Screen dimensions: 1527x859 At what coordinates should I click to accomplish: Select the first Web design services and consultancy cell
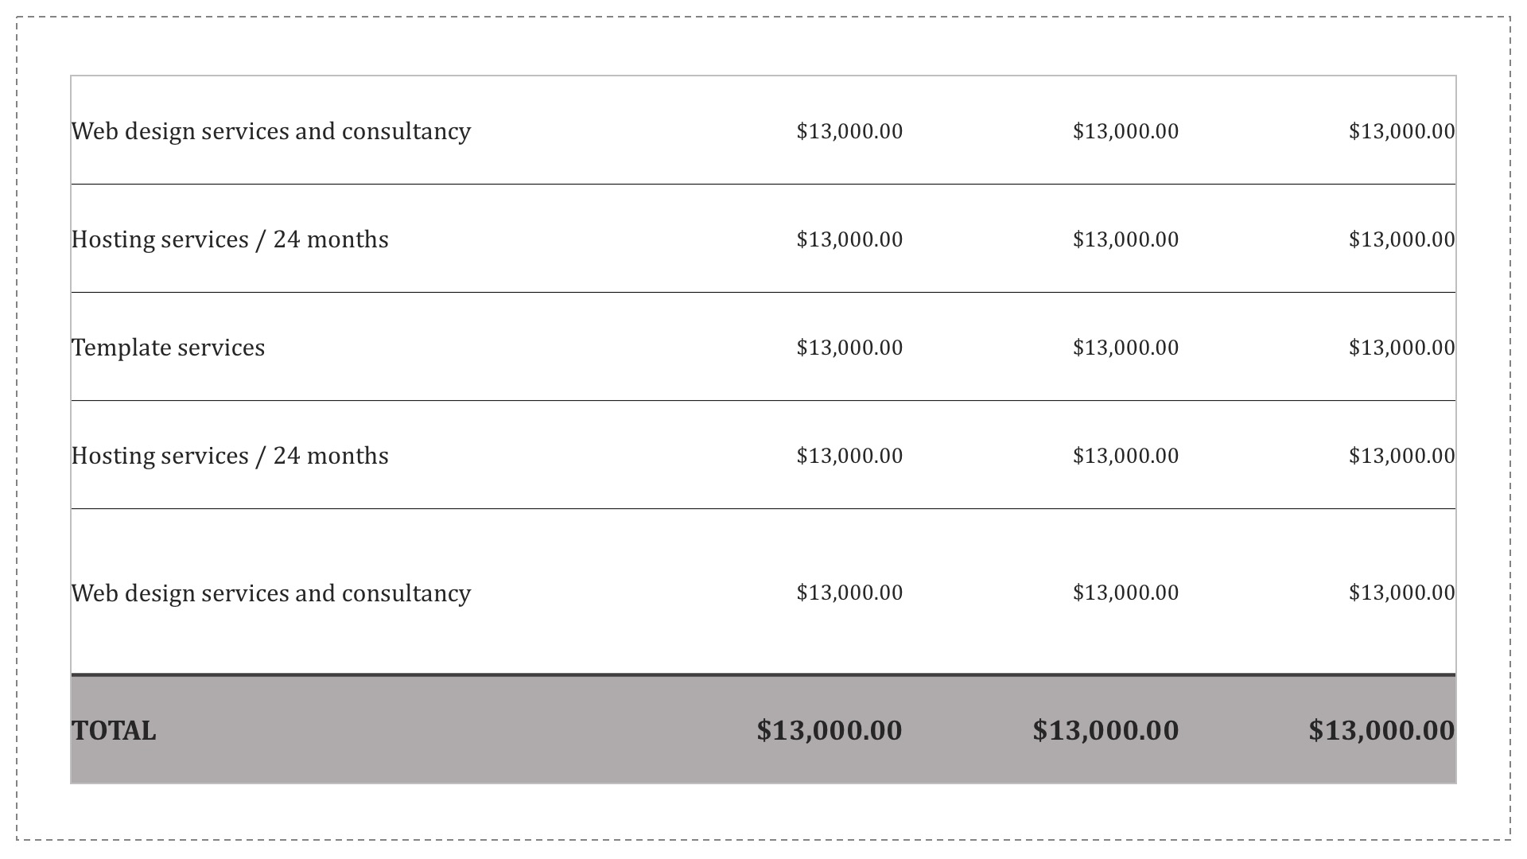pos(271,131)
